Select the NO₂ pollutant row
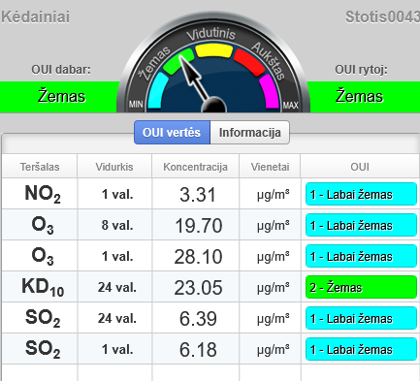This screenshot has width=420, height=381. 210,194
